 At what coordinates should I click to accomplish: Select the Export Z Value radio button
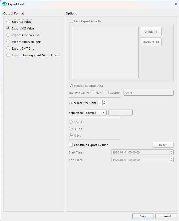click(x=8, y=22)
